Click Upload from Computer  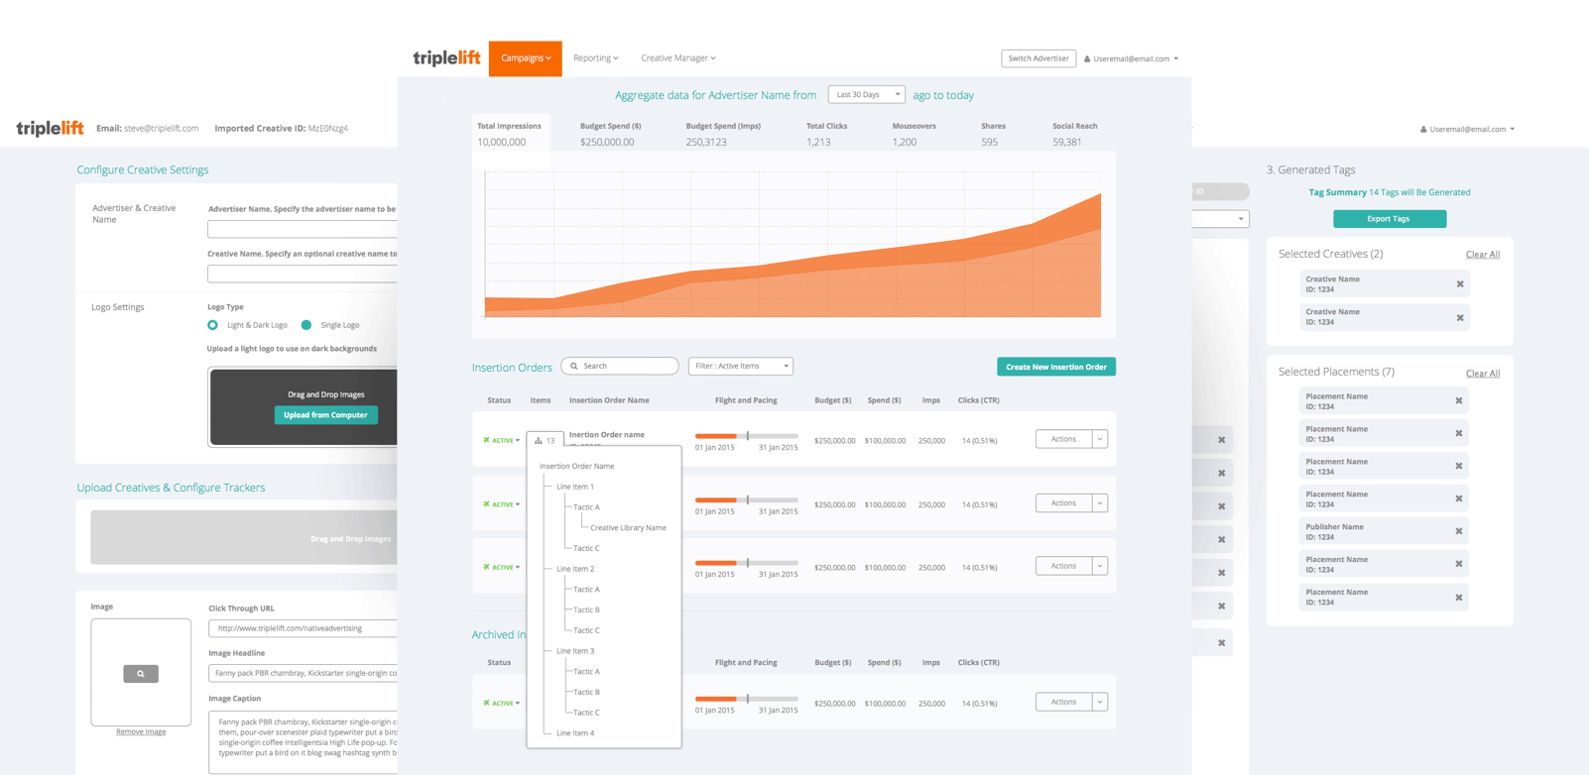(x=325, y=415)
